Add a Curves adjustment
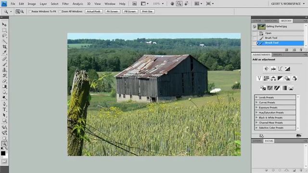This screenshot has width=308, height=173. [x=280, y=69]
